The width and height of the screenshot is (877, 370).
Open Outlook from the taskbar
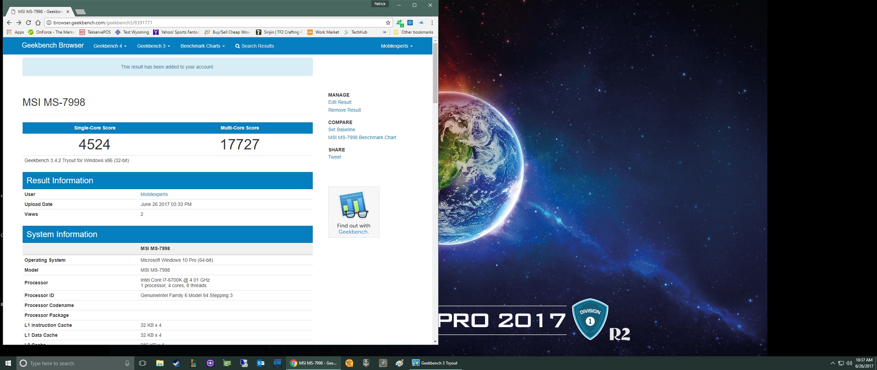[x=260, y=363]
